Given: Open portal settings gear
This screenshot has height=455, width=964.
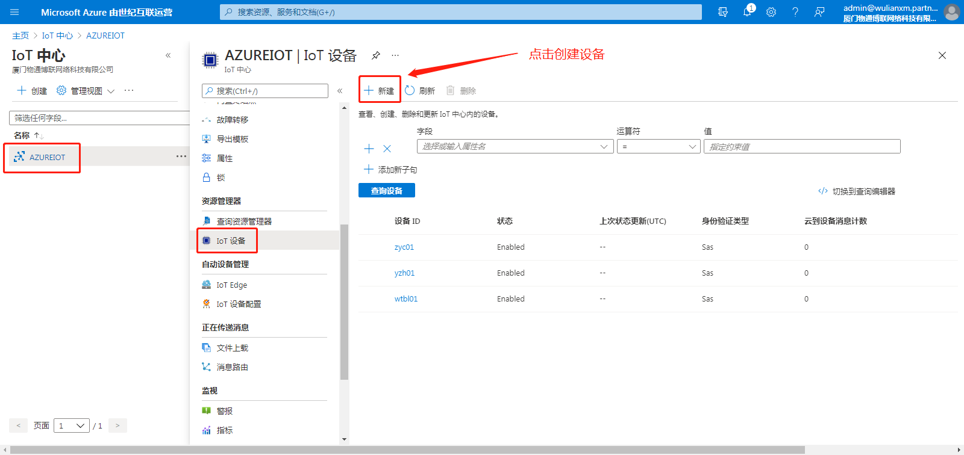Looking at the screenshot, I should [771, 12].
